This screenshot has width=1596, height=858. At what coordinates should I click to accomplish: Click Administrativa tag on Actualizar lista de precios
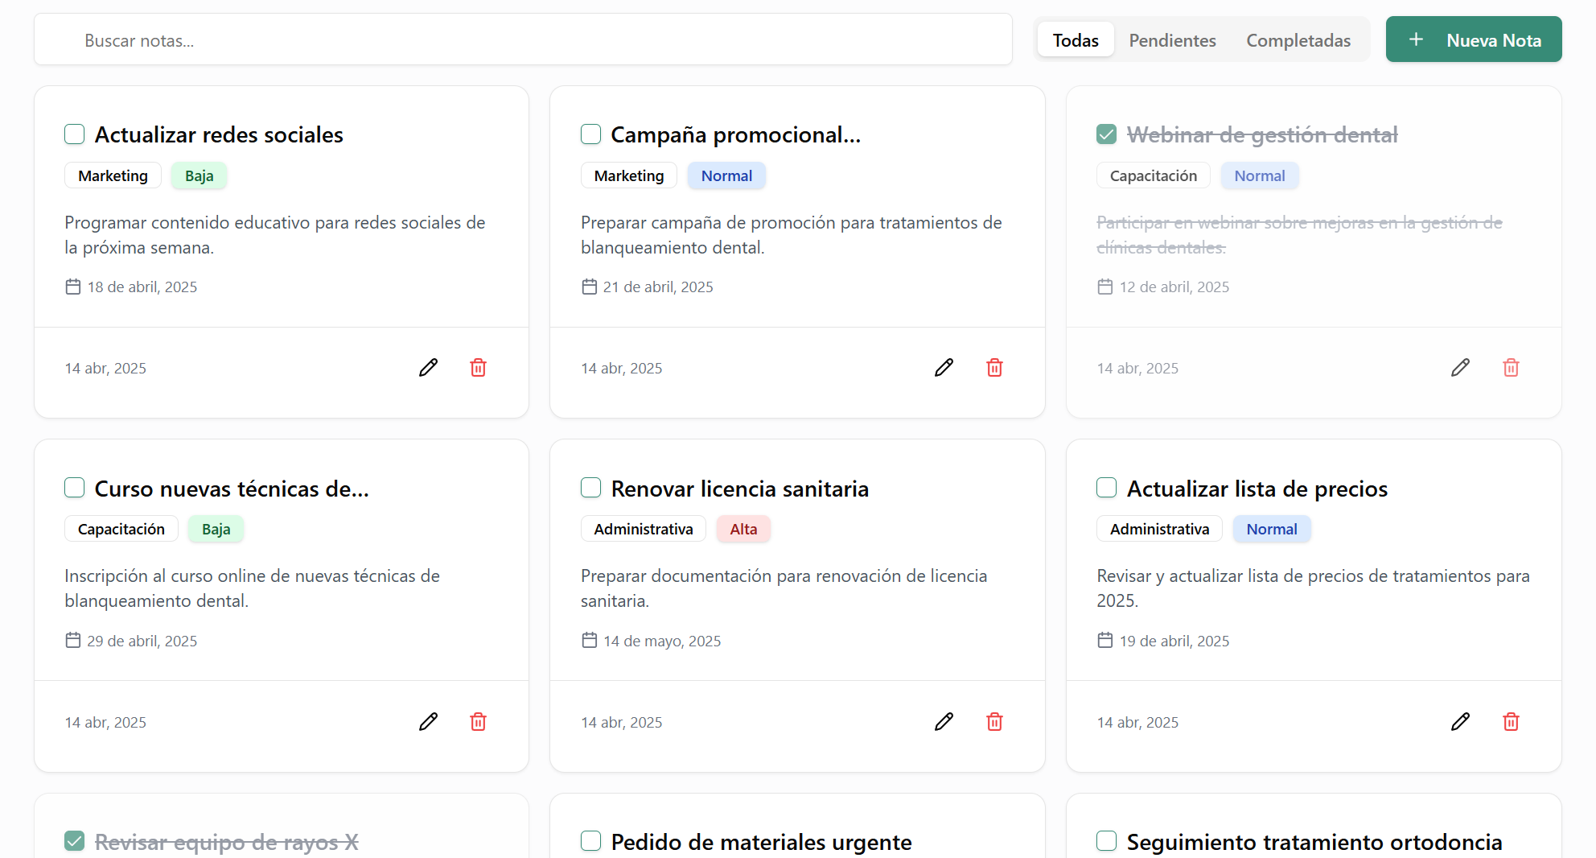[x=1159, y=529]
